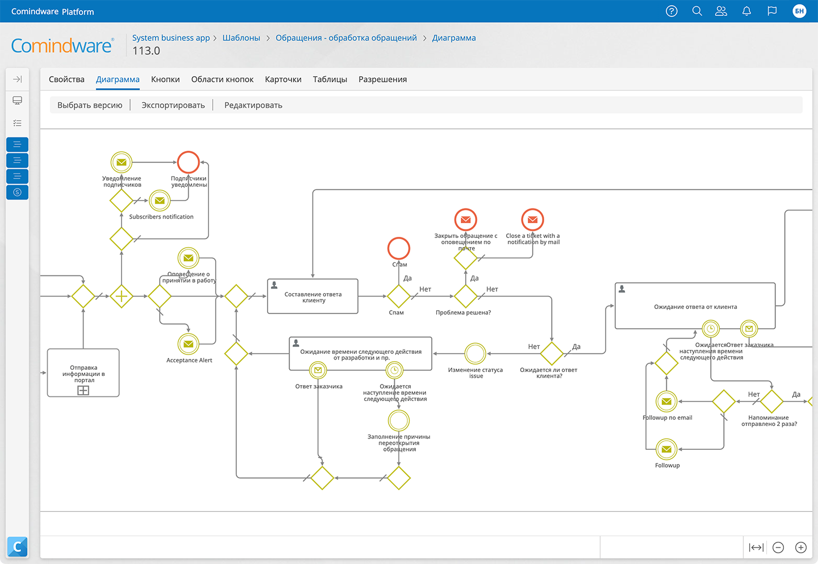Image resolution: width=818 pixels, height=564 pixels.
Task: Collapse the sidebar with the arrow icon
Action: point(18,79)
